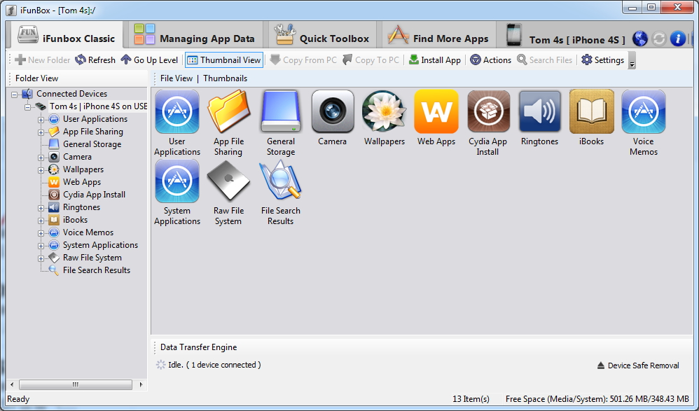Select General Storage in the folder tree
This screenshot has height=411, width=699.
92,144
